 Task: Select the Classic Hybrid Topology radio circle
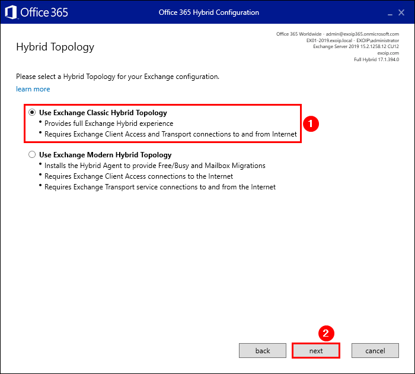(x=32, y=112)
